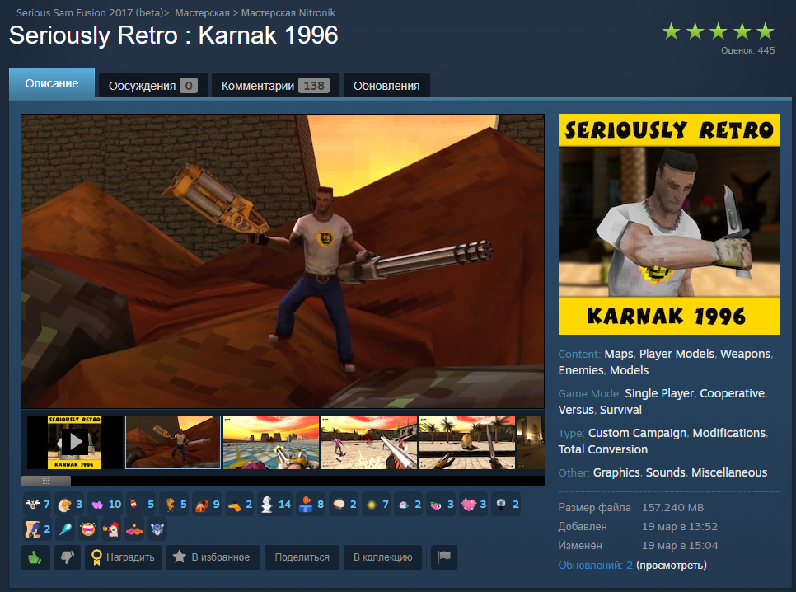This screenshot has width=796, height=592.
Task: Click the laughing orange face award
Action: 88,529
